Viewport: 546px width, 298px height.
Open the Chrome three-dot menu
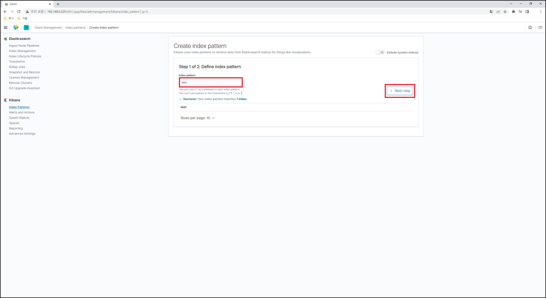541,12
